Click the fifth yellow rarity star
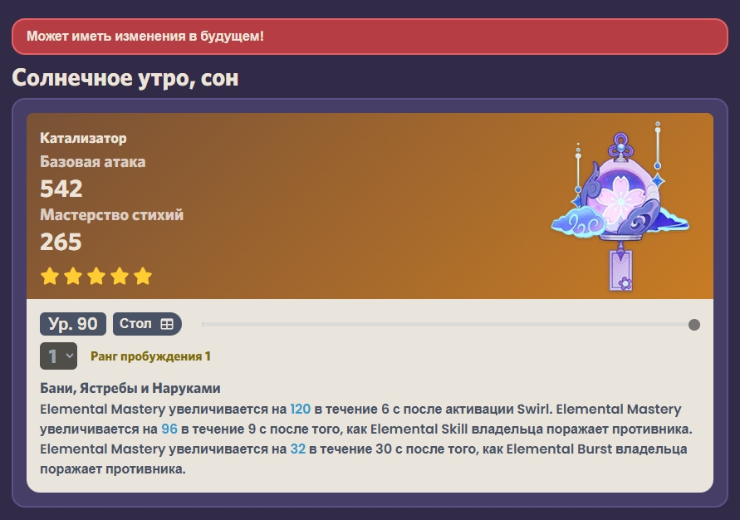The height and width of the screenshot is (520, 740). pyautogui.click(x=143, y=276)
